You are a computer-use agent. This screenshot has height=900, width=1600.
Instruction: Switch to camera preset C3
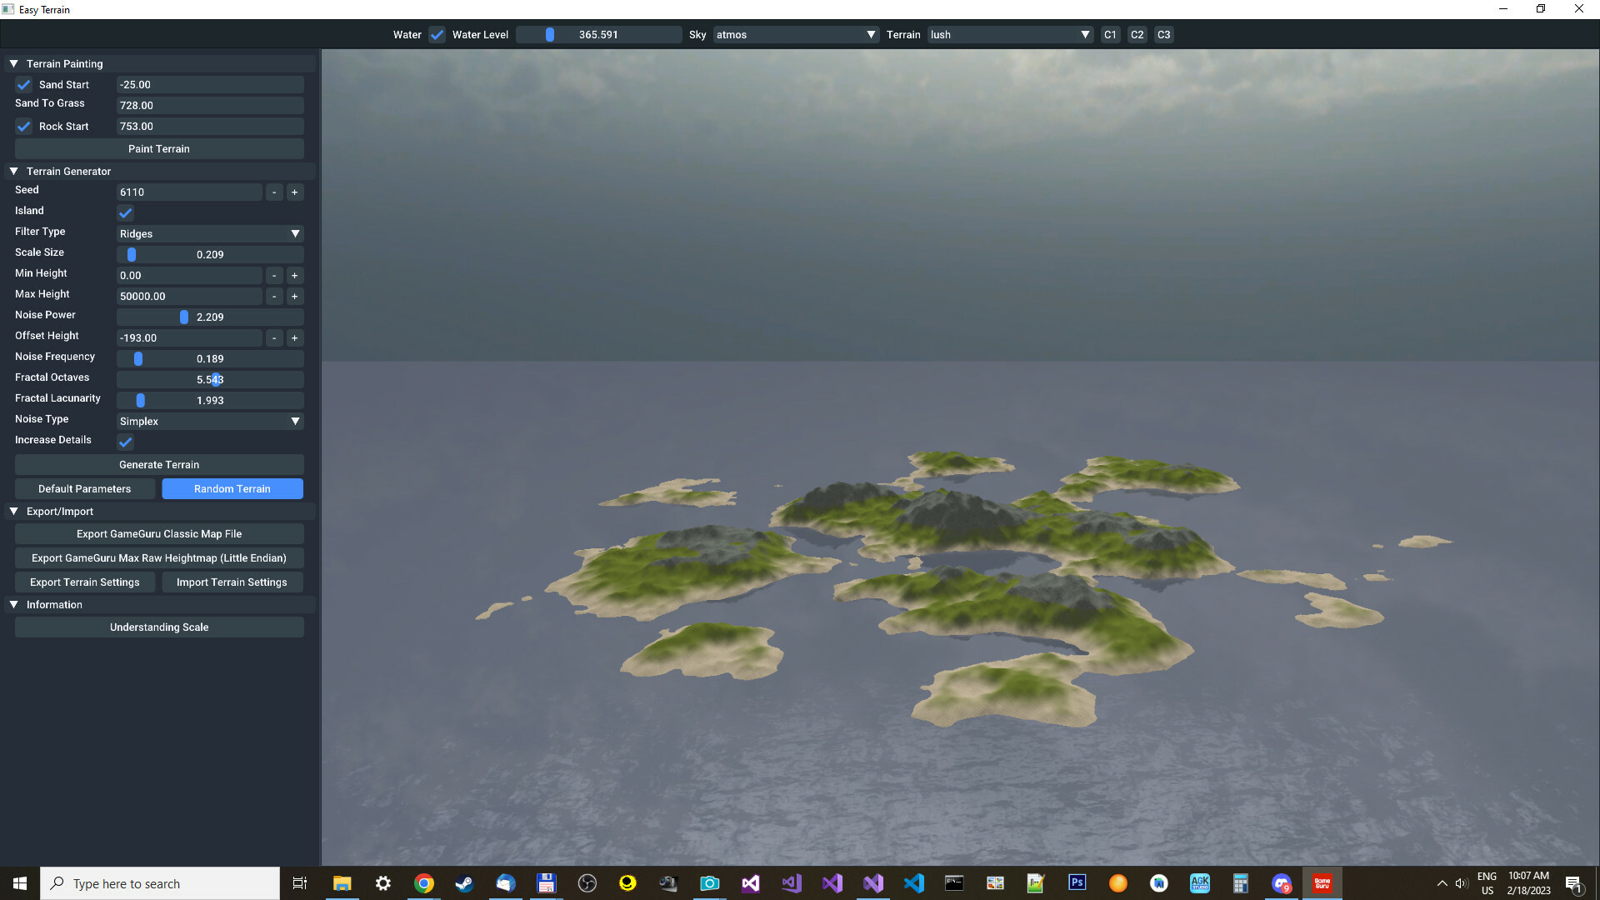point(1163,34)
